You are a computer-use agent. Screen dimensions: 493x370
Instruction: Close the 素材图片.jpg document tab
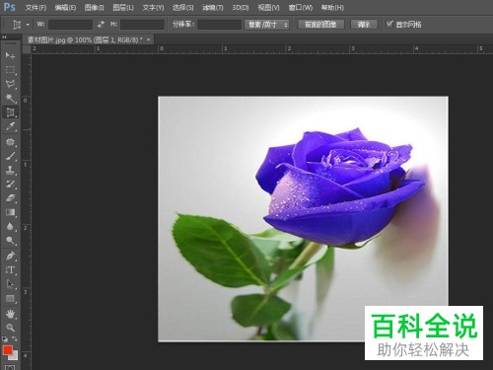[x=149, y=39]
